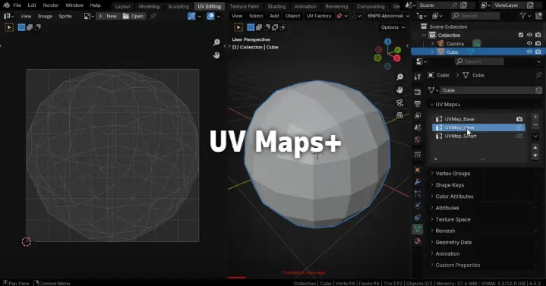Screen dimensions: 546x286
Task: Open the Material properties tab icon
Action: coord(418,241)
